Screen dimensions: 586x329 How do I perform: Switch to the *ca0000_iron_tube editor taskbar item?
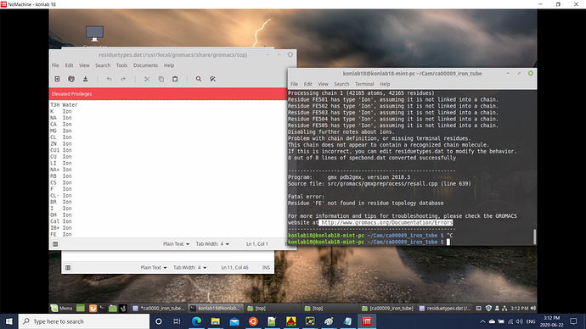(159, 308)
